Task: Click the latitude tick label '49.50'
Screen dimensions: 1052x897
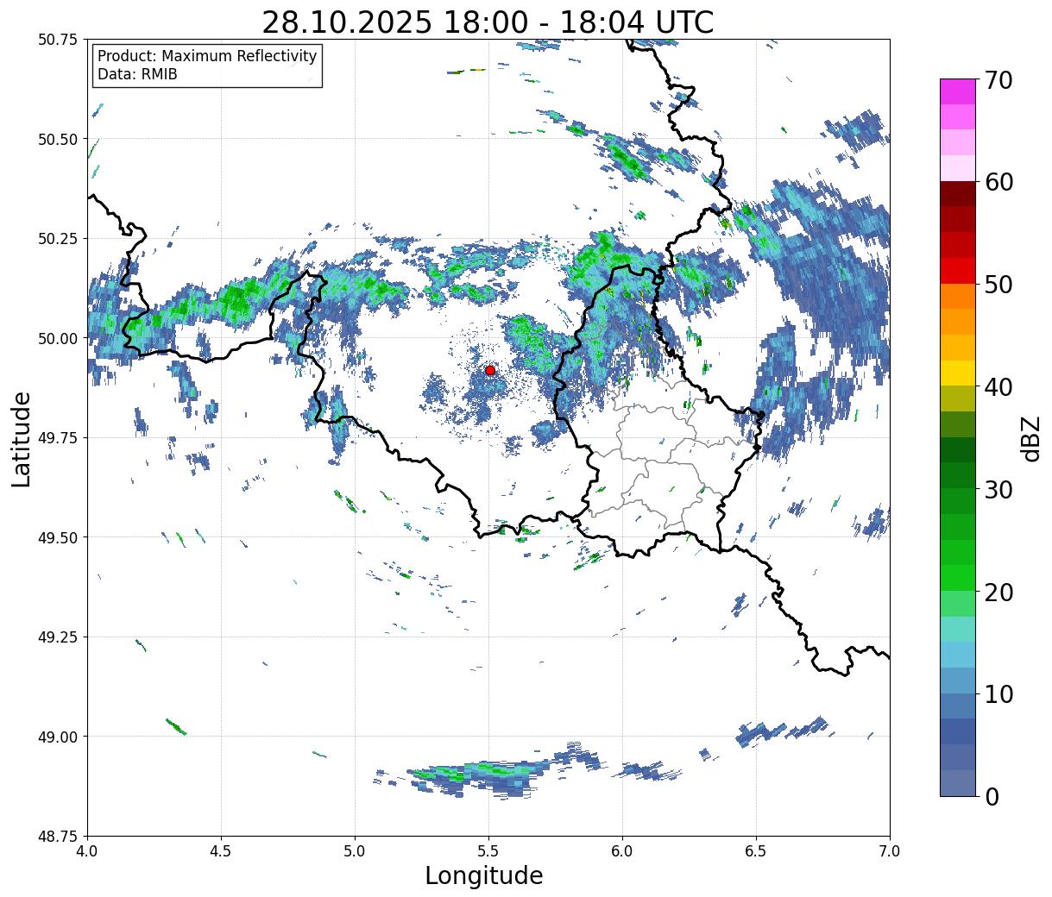Action: [x=58, y=537]
